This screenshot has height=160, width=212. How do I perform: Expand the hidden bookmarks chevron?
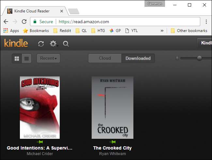pos(162,31)
